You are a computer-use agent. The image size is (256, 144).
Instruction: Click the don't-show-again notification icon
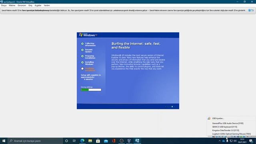coord(252,10)
